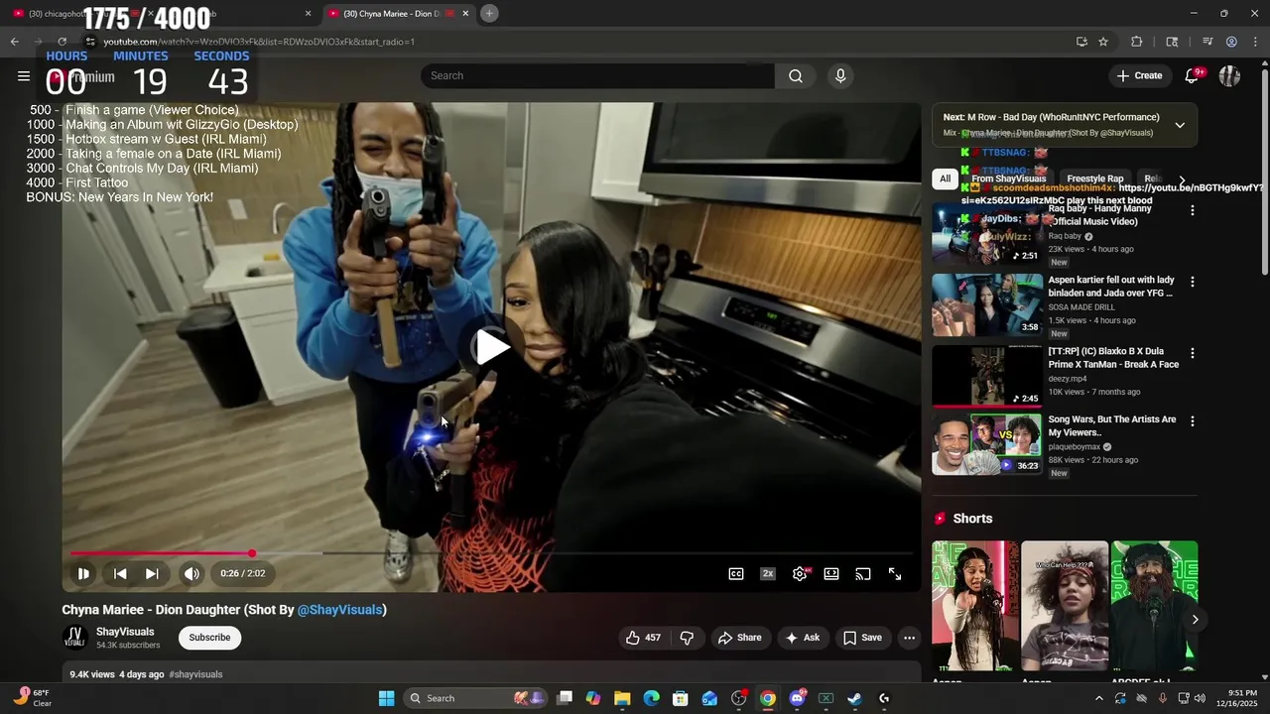This screenshot has height=714, width=1270.
Task: Open Chrome three-dot menu
Action: (1255, 42)
